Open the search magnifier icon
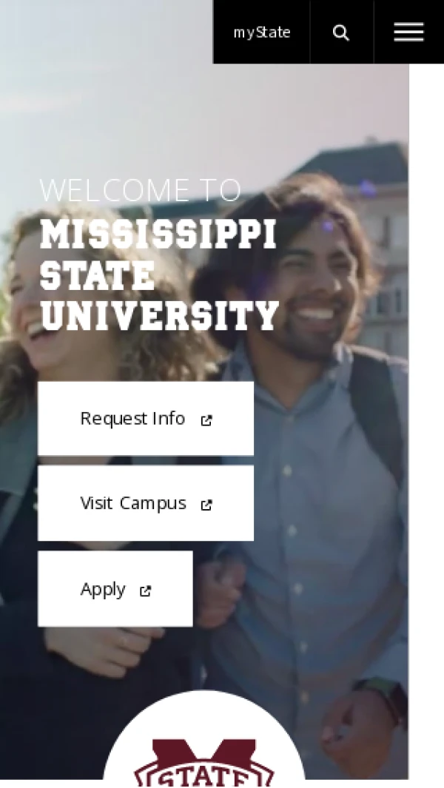 341,33
